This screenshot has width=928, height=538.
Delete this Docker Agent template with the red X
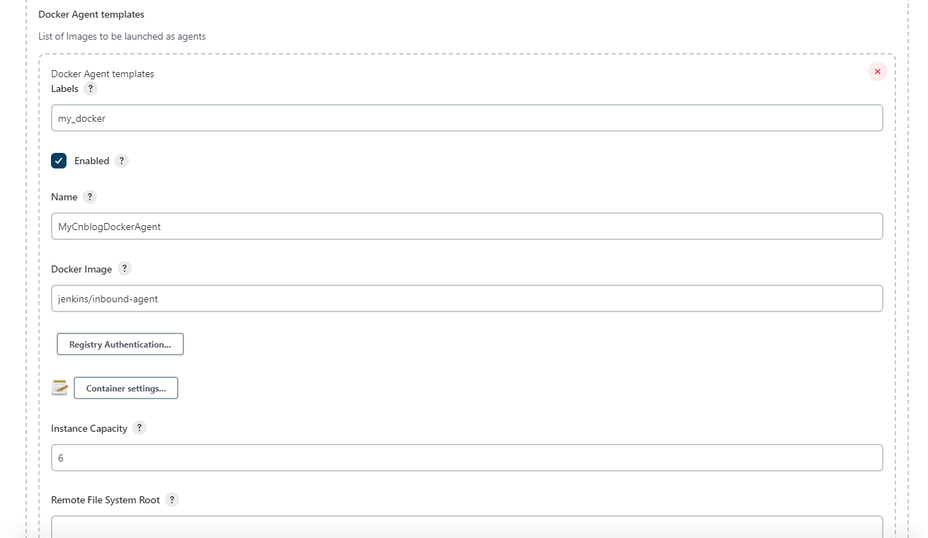(878, 71)
